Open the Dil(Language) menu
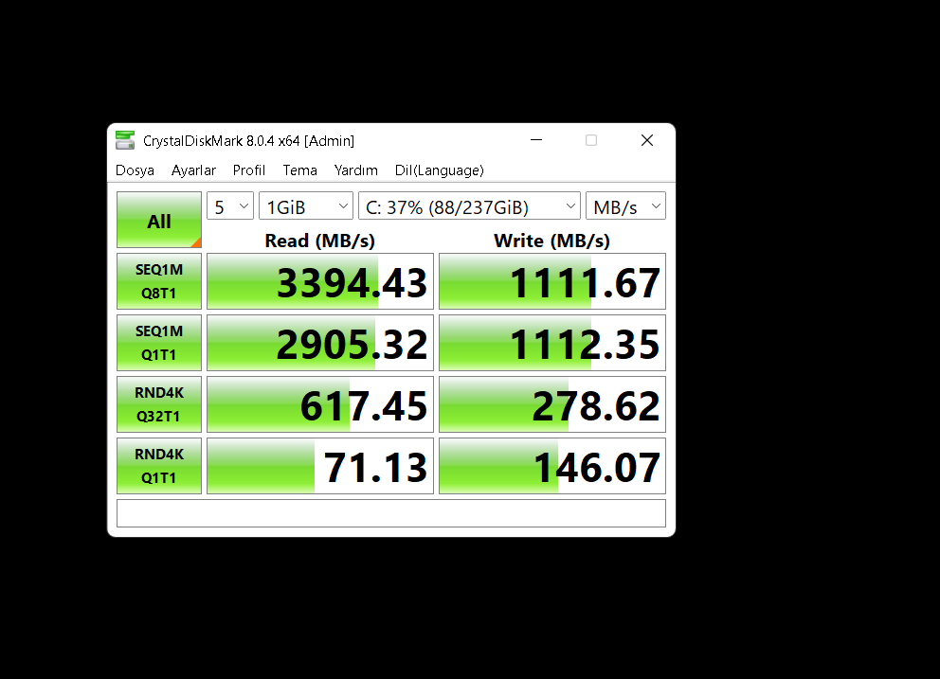 pos(439,170)
